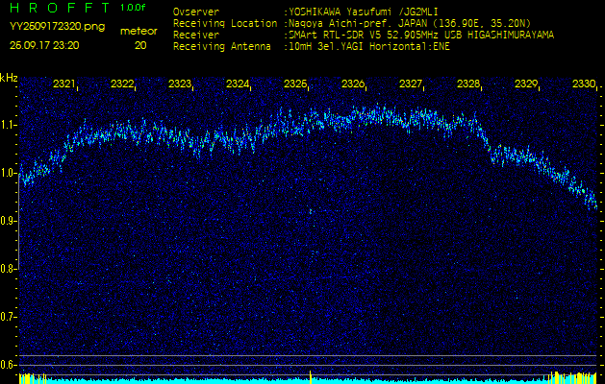The image size is (605, 384).
Task: Select the 2330 end time marker
Action: (584, 84)
